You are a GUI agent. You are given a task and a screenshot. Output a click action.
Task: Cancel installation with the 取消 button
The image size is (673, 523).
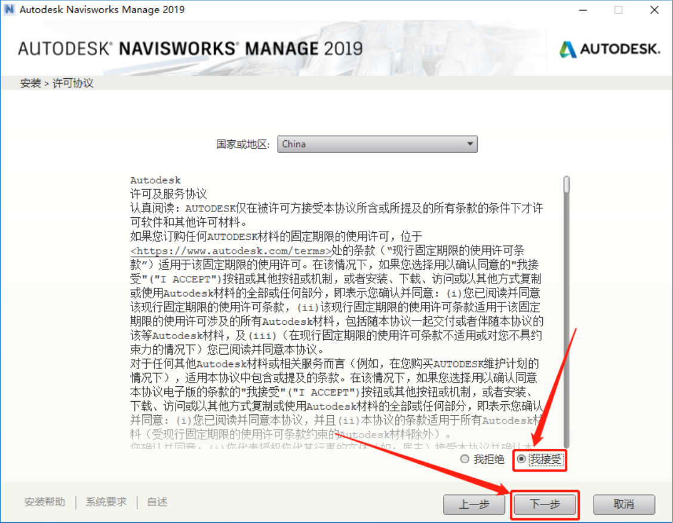coord(624,504)
